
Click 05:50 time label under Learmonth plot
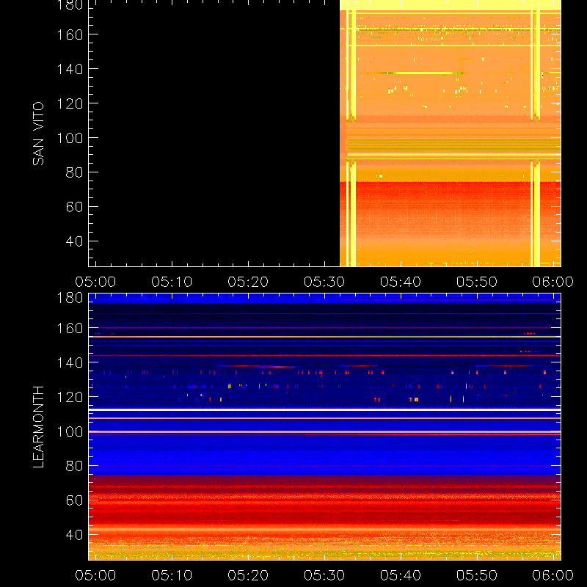[x=477, y=575]
